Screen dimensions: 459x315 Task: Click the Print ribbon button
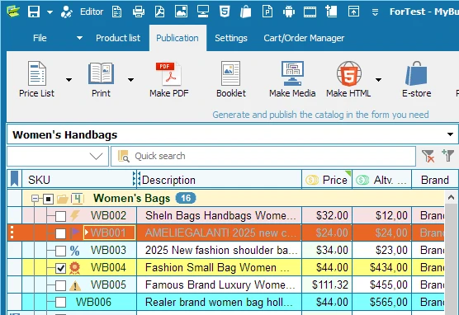point(101,79)
